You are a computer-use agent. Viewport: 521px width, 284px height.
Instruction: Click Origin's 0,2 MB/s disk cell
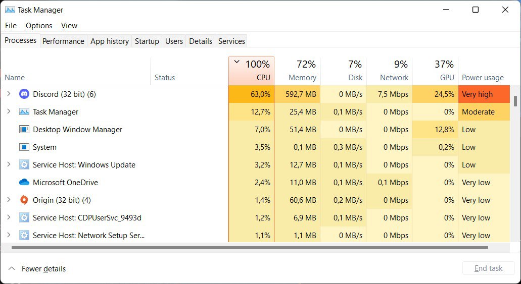[x=343, y=200]
